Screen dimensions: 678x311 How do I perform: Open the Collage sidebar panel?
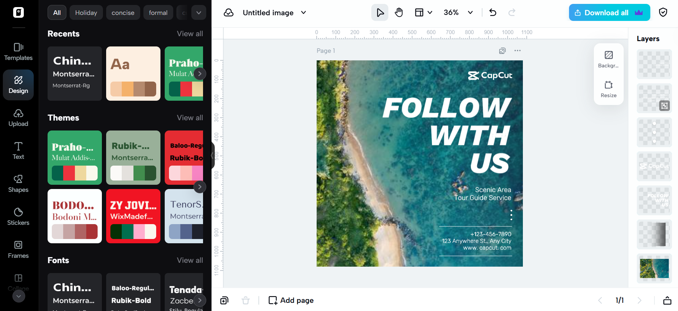click(x=18, y=282)
